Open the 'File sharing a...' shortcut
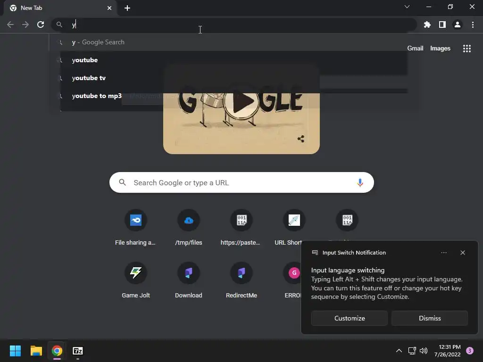 click(135, 228)
